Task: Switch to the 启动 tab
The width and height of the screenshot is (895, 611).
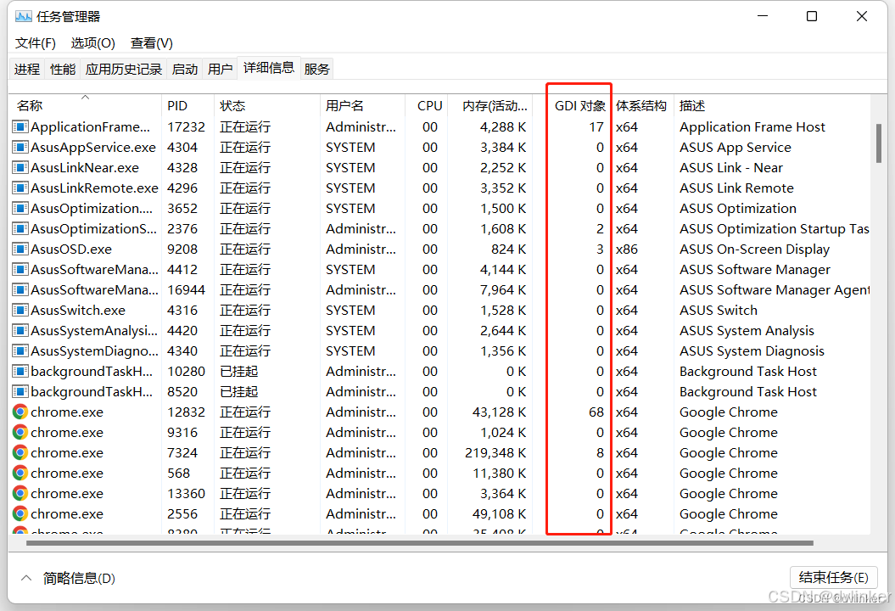Action: click(x=185, y=69)
